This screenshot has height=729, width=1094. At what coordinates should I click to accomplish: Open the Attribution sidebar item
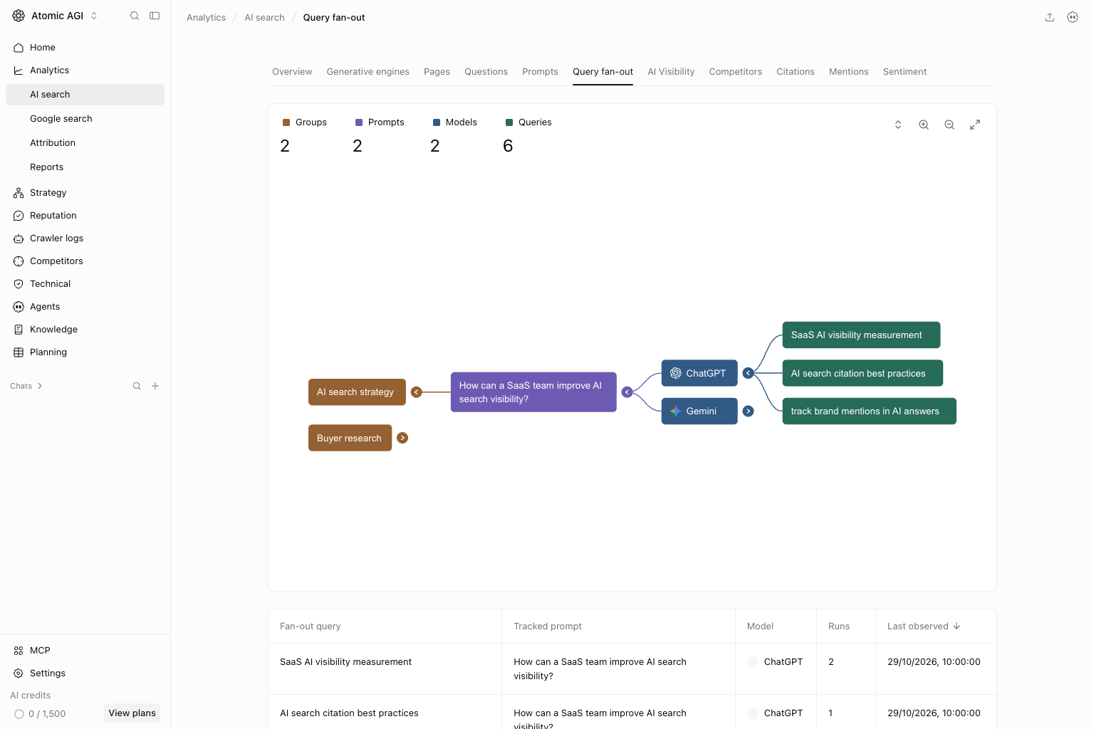pos(85,143)
